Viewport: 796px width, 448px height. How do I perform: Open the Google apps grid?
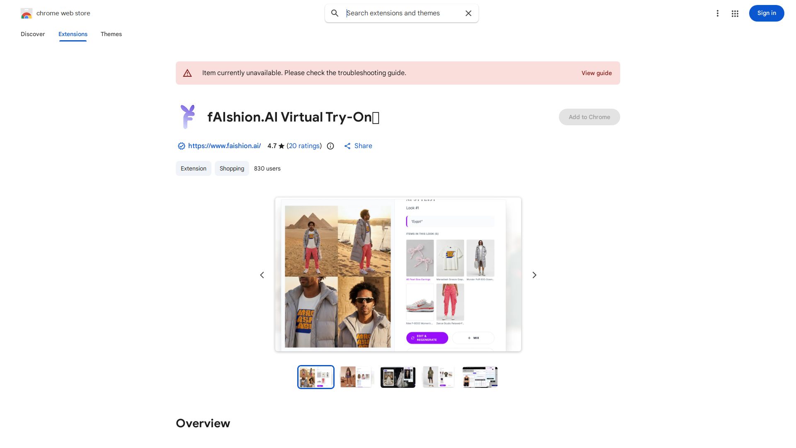735,13
